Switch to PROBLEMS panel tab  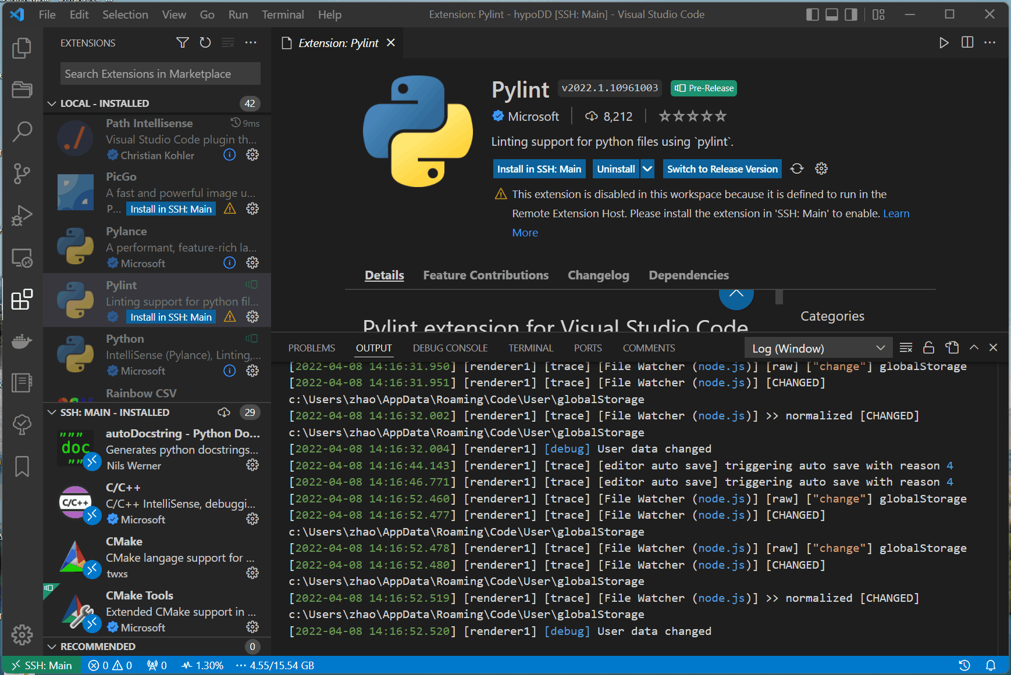[x=312, y=348]
